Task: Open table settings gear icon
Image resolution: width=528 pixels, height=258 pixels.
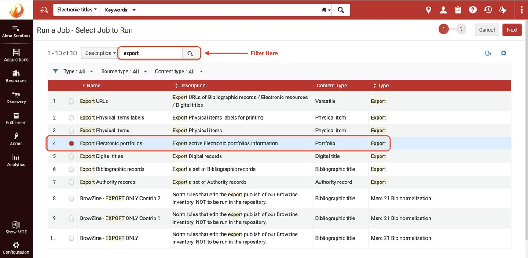Action: pos(503,53)
